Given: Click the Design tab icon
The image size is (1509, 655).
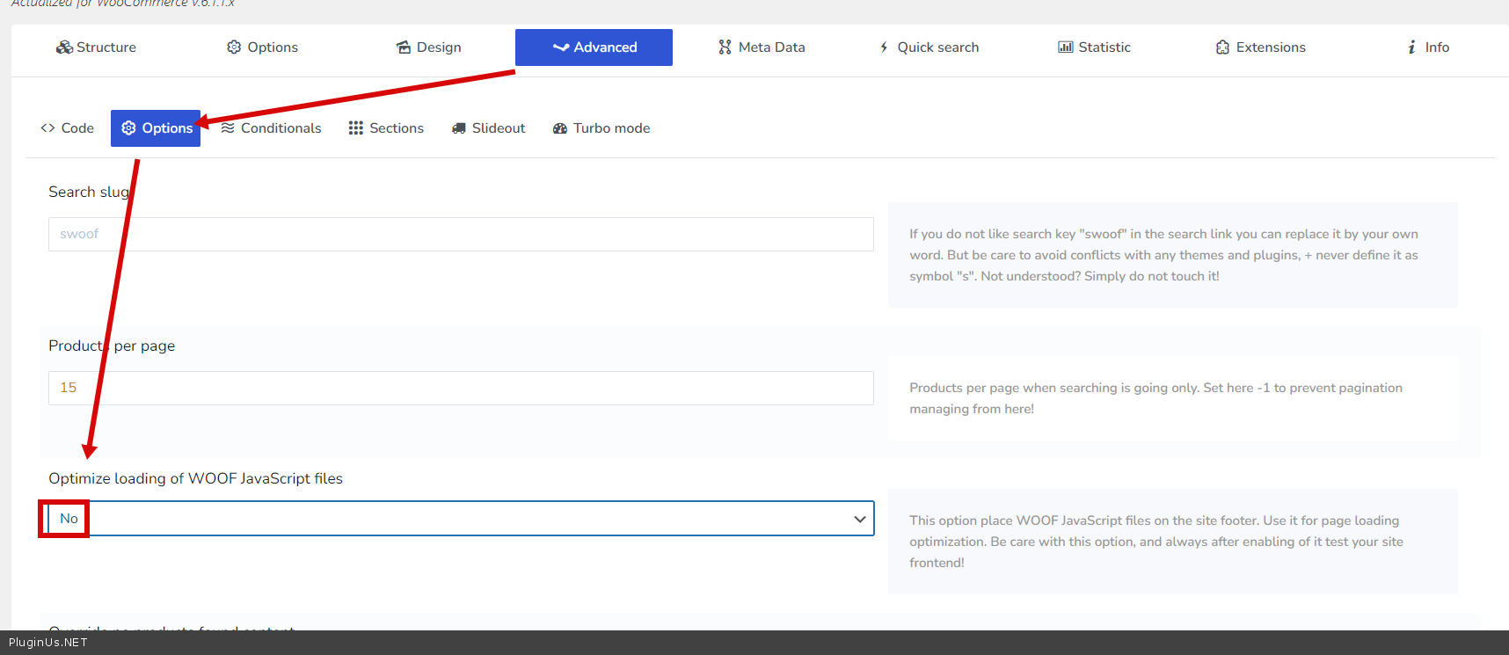Looking at the screenshot, I should [x=404, y=47].
